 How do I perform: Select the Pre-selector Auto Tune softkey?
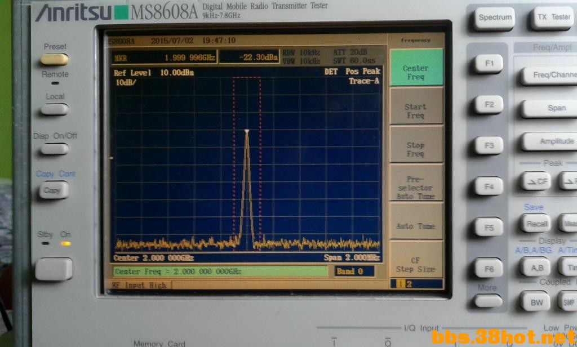tap(416, 183)
